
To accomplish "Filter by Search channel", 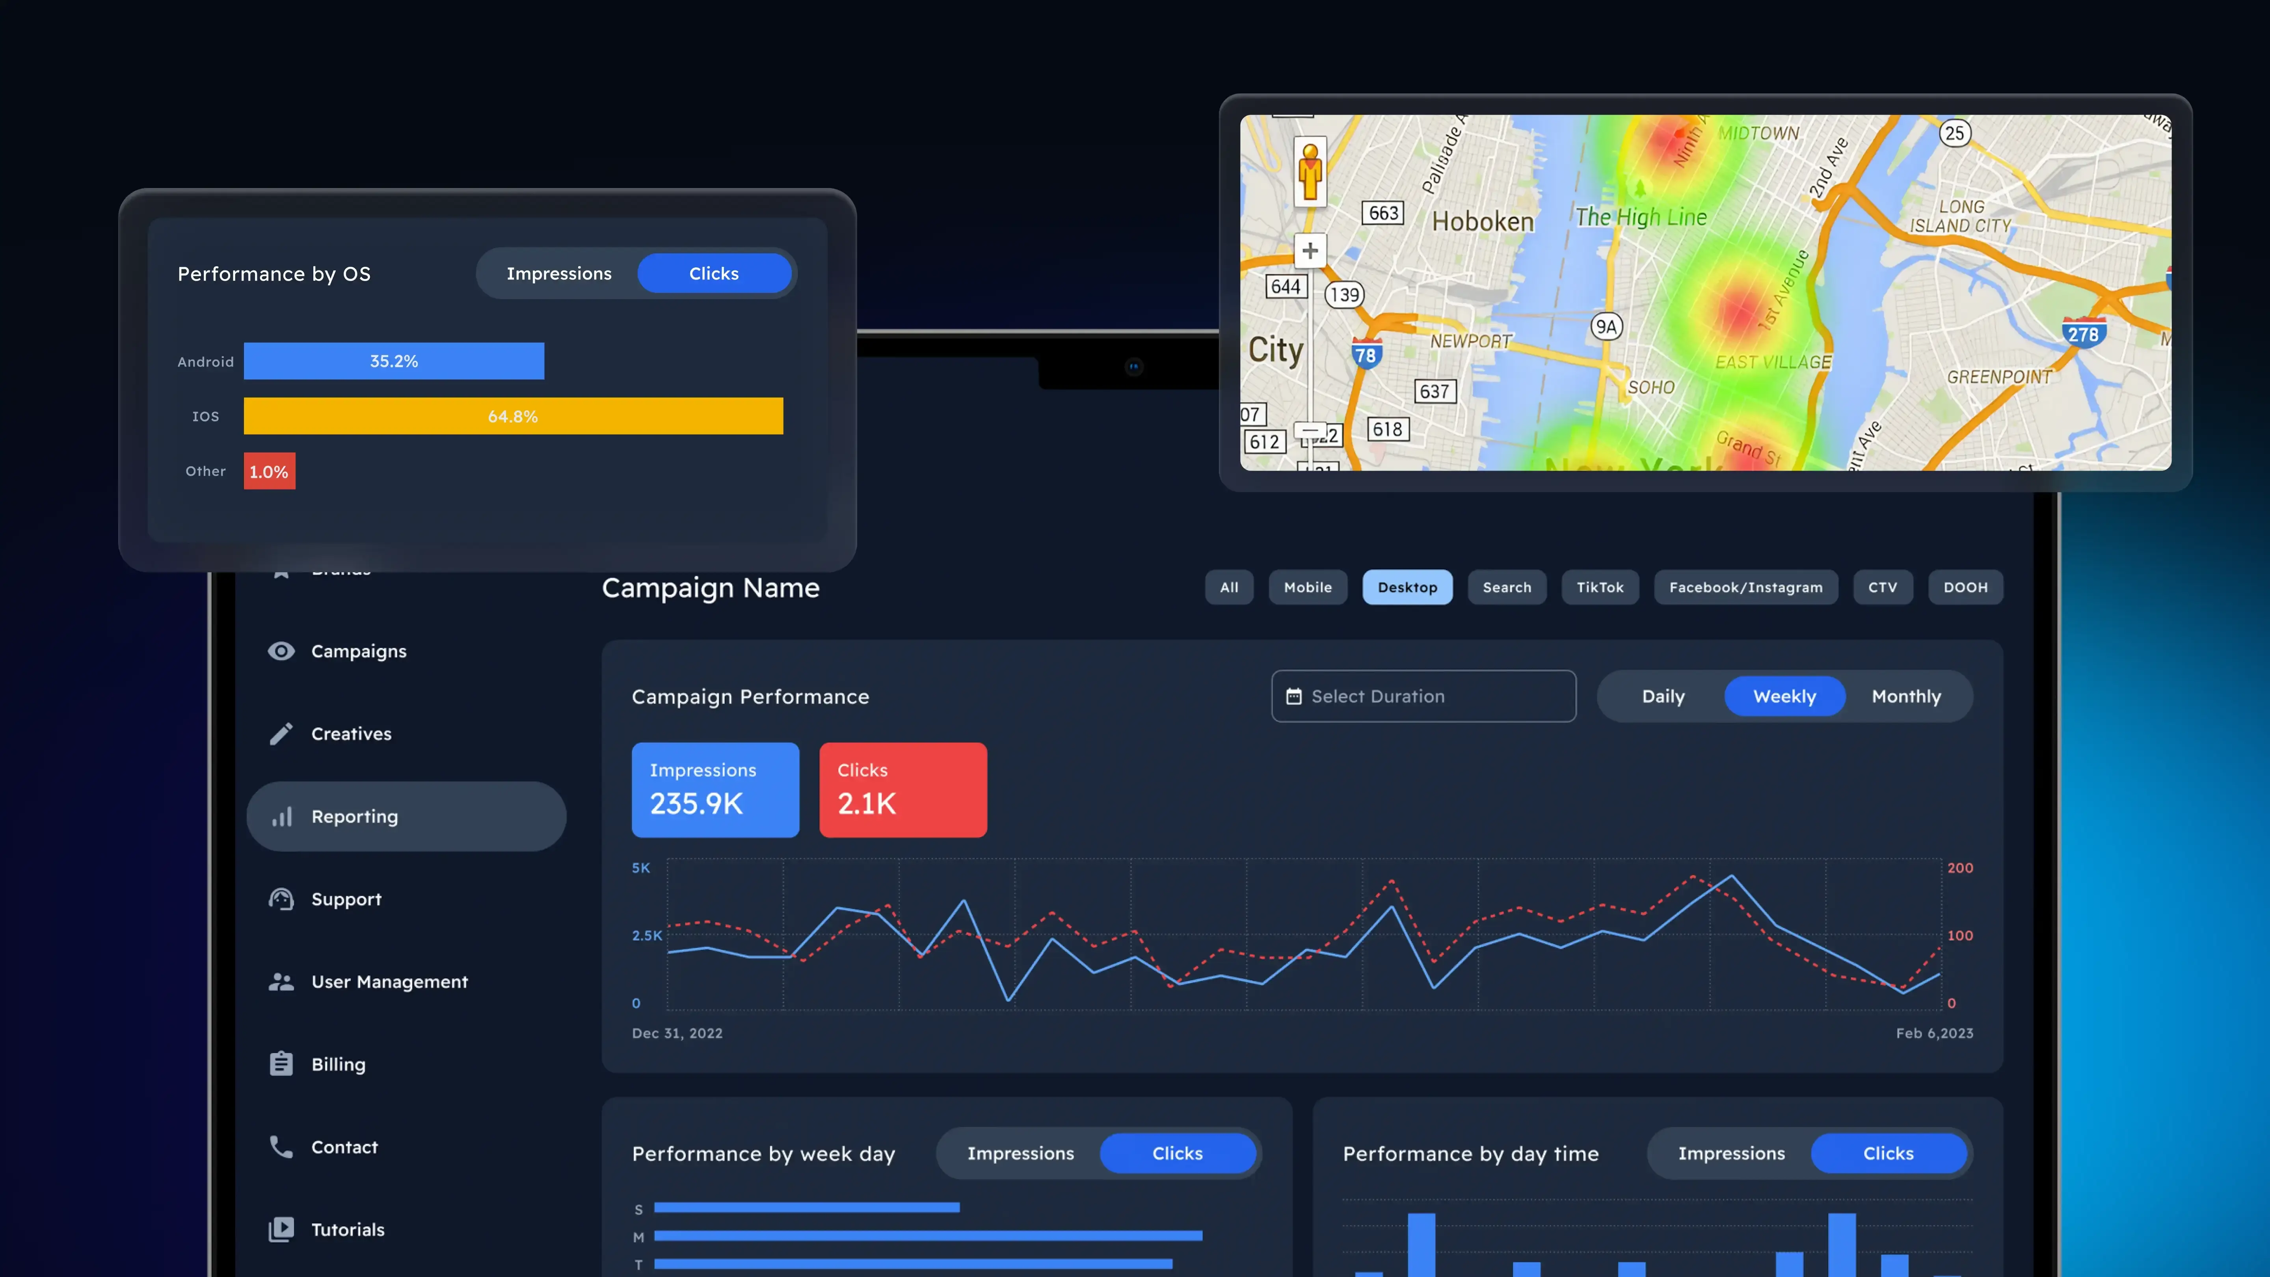I will point(1507,588).
